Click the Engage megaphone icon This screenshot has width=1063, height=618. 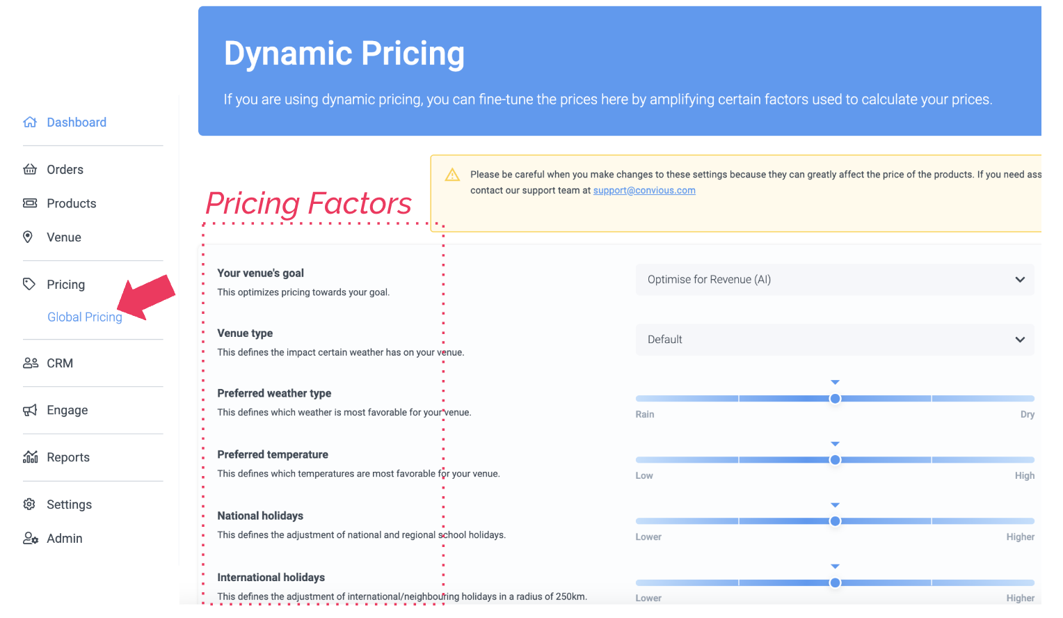[30, 411]
